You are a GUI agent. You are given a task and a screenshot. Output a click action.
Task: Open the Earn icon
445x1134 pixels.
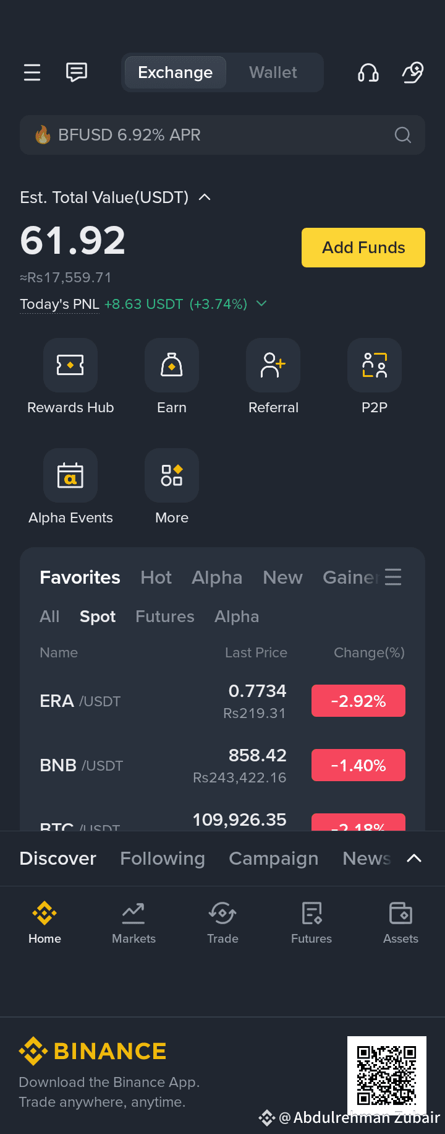172,365
